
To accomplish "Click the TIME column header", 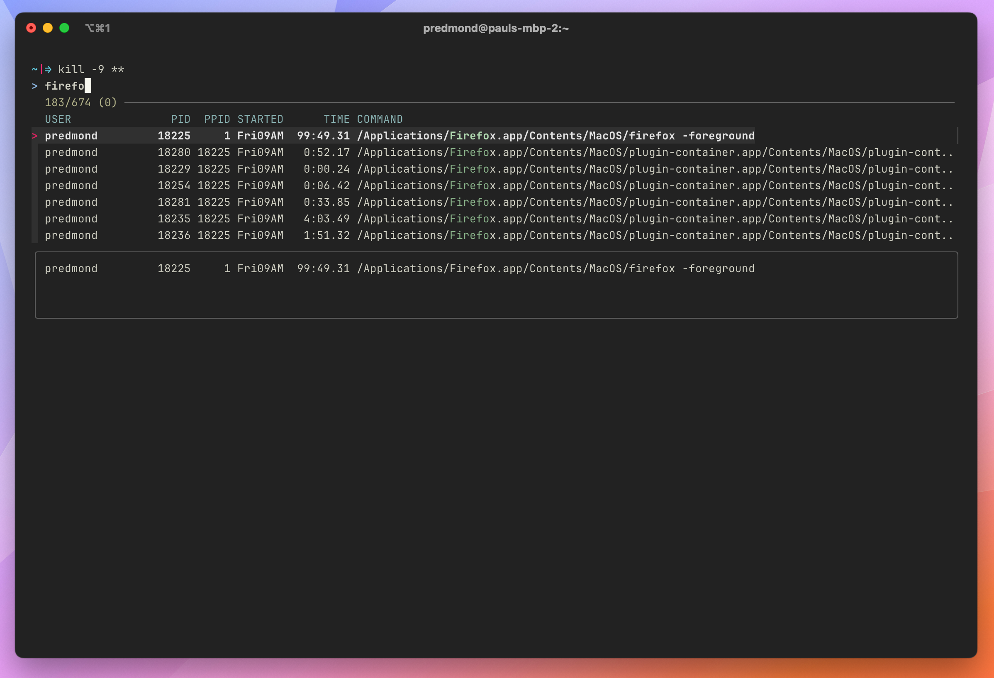I will (336, 120).
